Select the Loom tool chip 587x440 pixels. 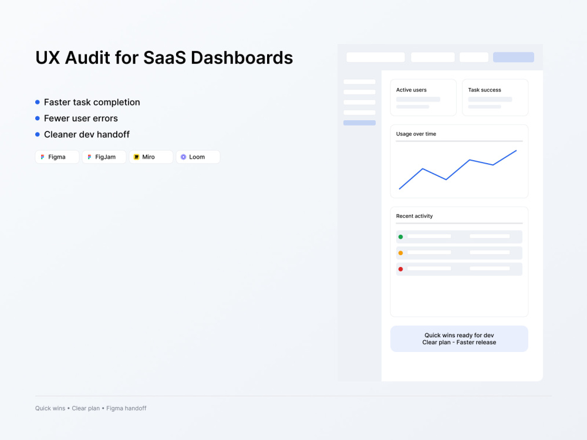198,157
